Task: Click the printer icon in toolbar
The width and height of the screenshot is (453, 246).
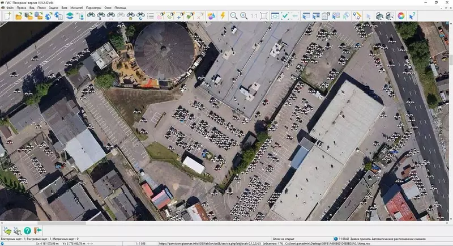Action: pos(379,16)
